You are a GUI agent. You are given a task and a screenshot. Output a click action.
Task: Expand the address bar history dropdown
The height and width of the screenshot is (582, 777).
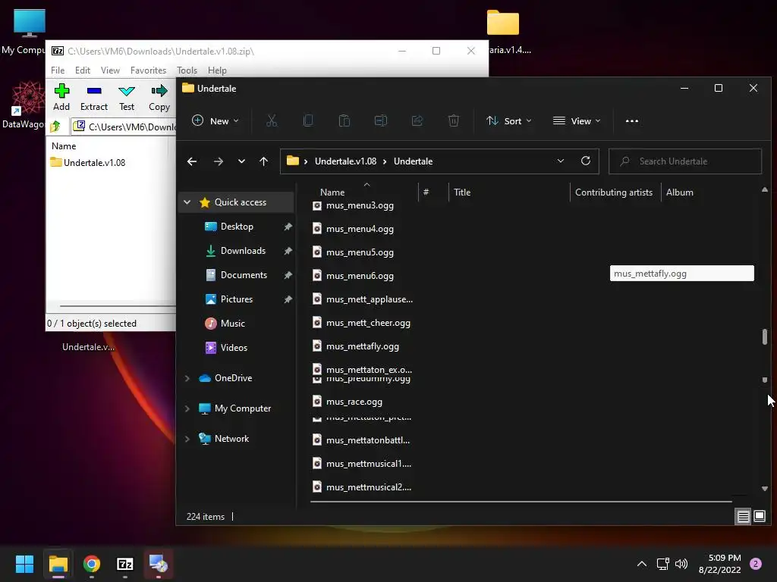(x=561, y=161)
